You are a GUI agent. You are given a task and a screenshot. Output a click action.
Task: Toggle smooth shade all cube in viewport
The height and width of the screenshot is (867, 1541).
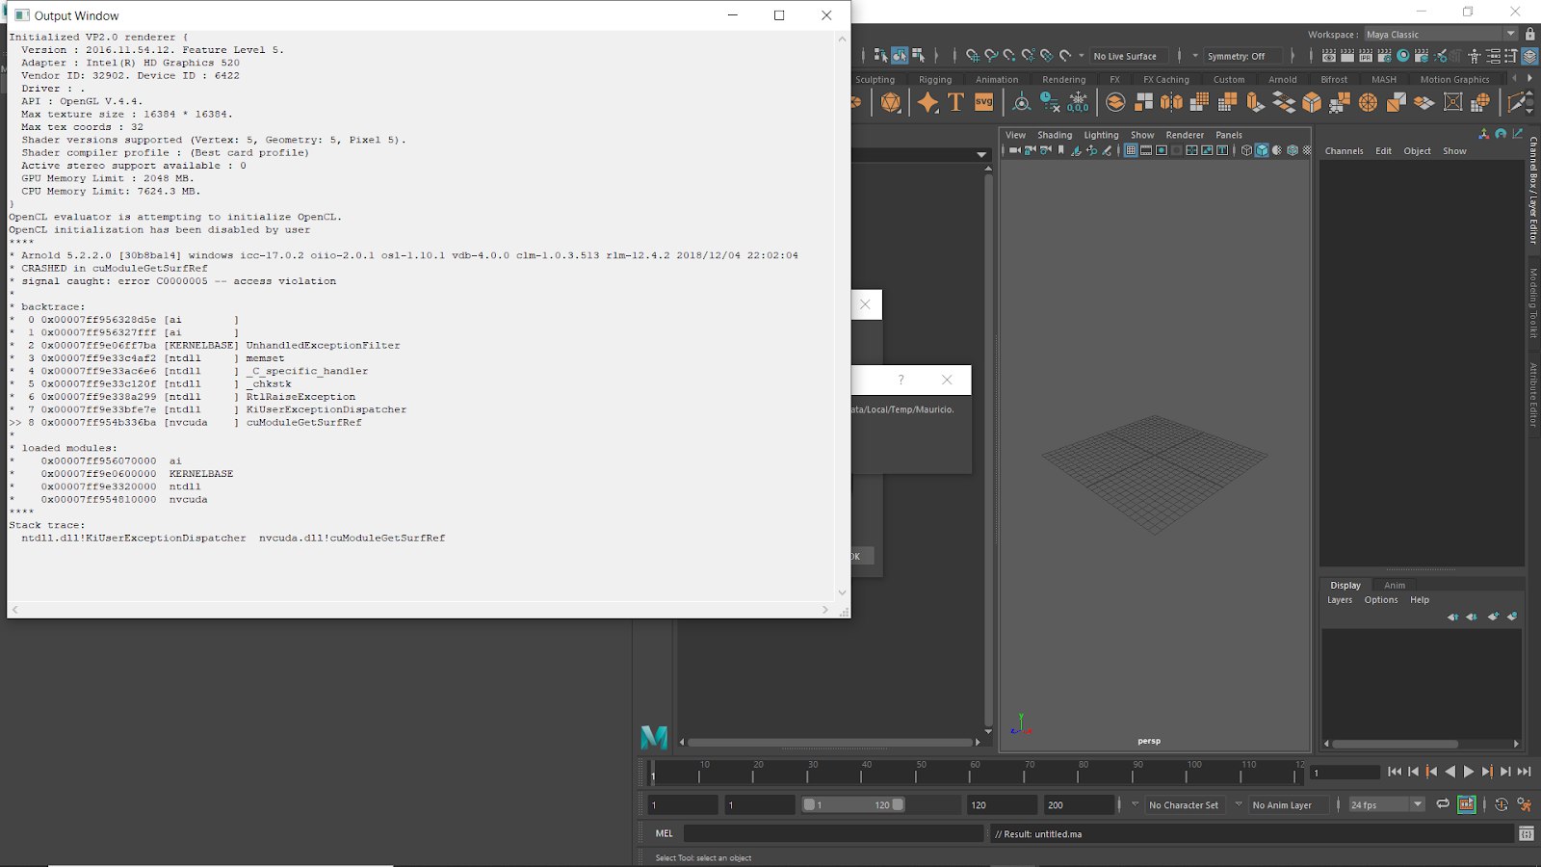coord(1262,150)
